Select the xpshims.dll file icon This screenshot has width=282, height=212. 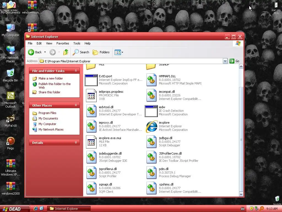pos(151,188)
